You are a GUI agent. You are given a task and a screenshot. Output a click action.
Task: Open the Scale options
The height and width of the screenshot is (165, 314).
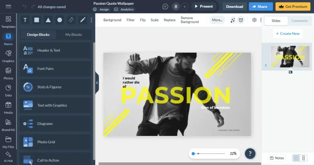click(155, 20)
